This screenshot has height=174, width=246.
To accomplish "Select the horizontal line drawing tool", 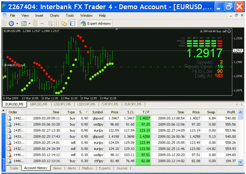I will tap(42, 24).
